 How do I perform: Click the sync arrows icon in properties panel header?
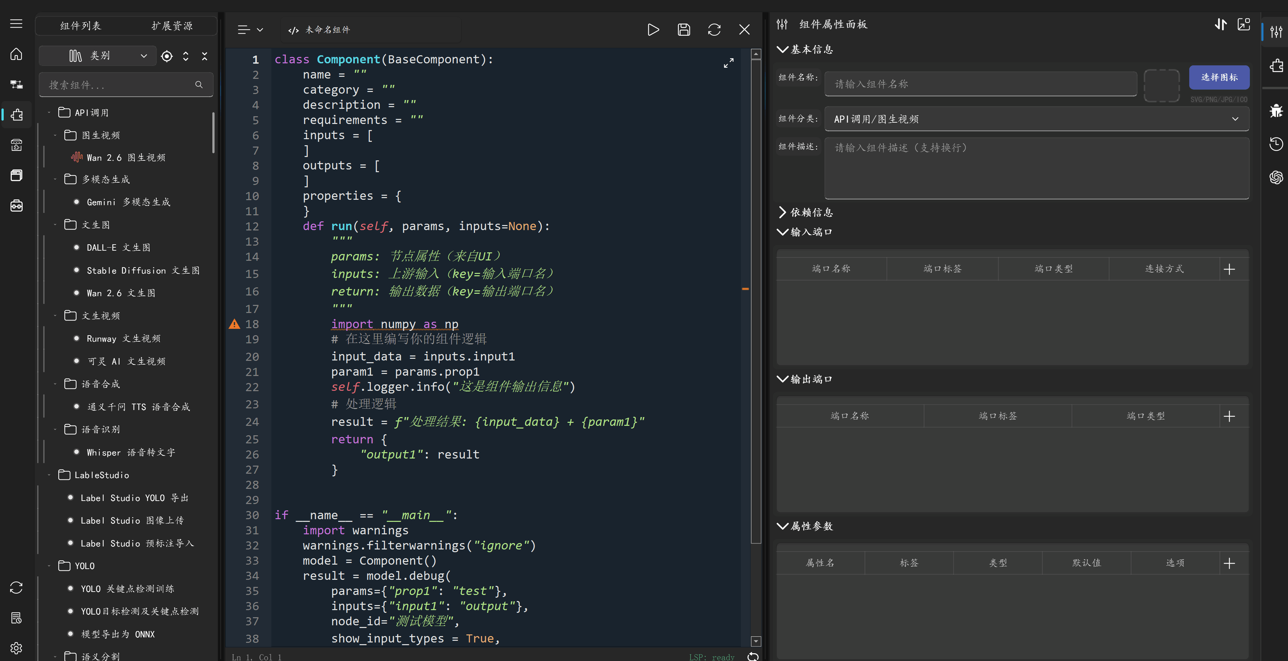pyautogui.click(x=1221, y=25)
